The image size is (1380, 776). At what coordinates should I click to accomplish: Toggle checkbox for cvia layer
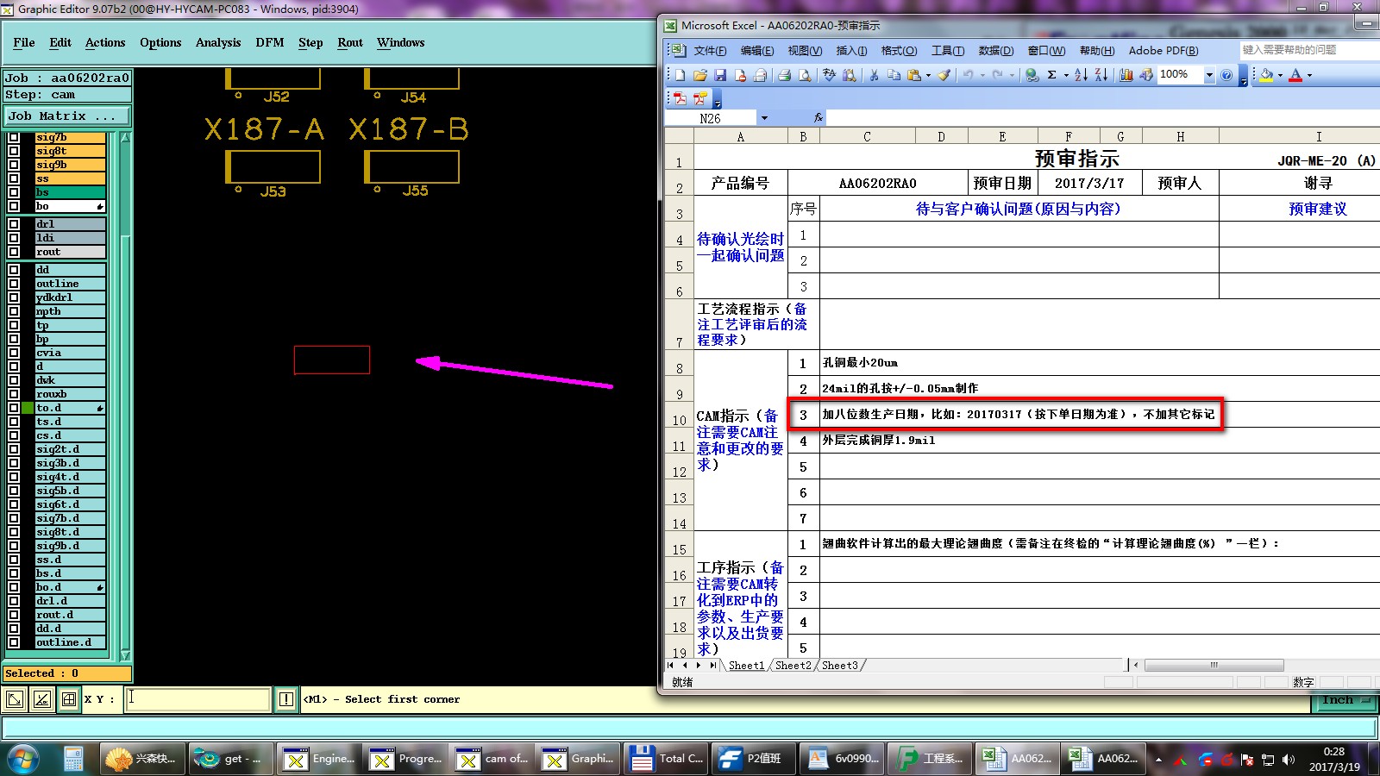pyautogui.click(x=14, y=353)
